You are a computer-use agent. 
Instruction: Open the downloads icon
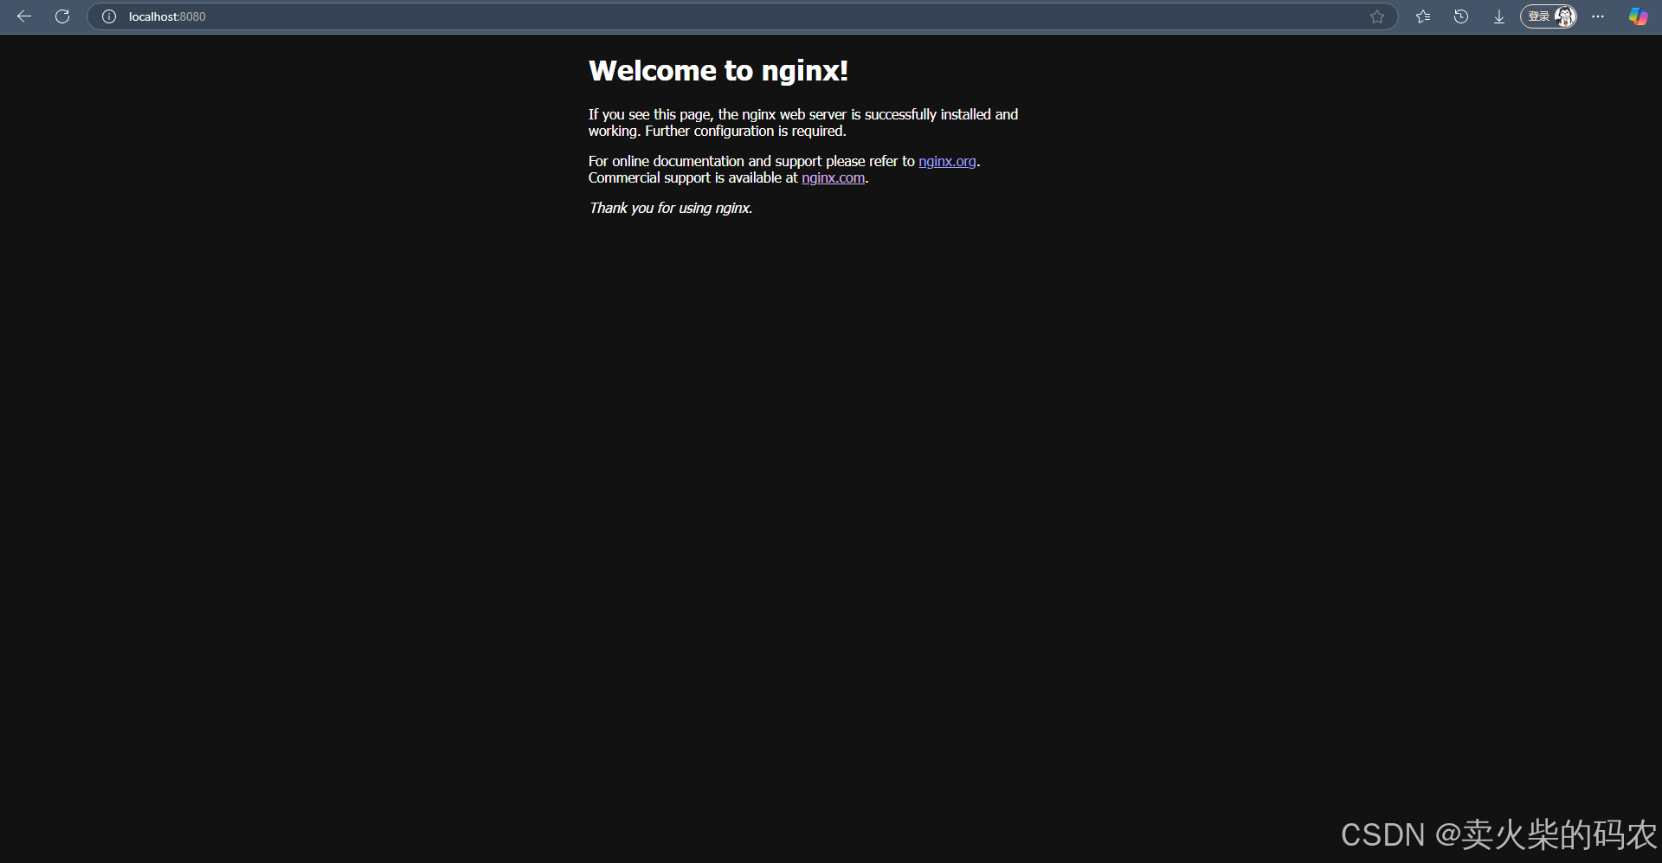[x=1499, y=16]
